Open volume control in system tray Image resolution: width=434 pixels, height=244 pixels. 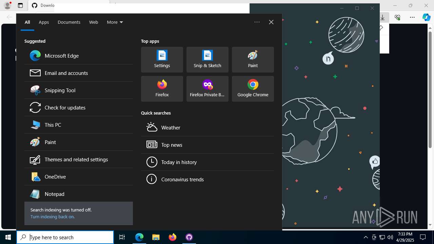tap(390, 237)
